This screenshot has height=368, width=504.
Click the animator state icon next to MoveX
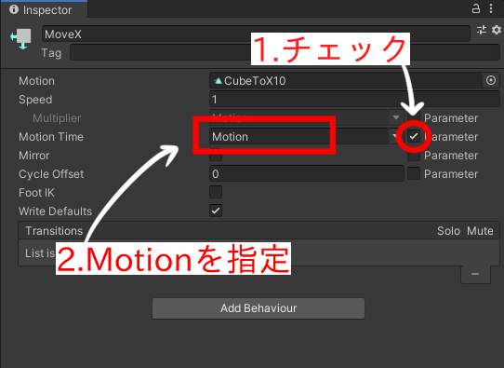tap(20, 39)
